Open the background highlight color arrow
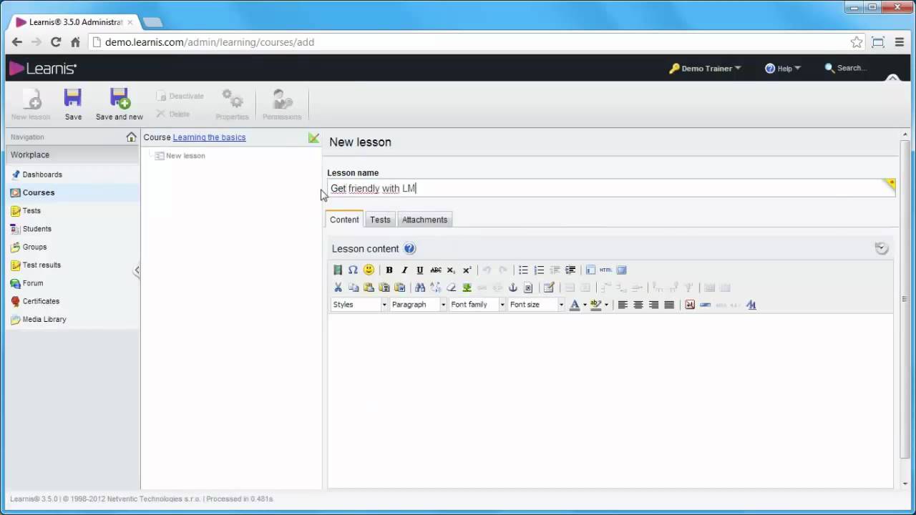The height and width of the screenshot is (515, 916). pos(606,305)
